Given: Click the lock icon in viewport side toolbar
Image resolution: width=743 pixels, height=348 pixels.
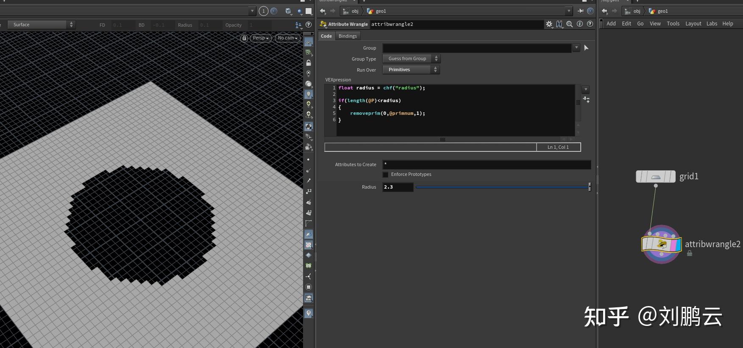Looking at the screenshot, I should pos(309,63).
